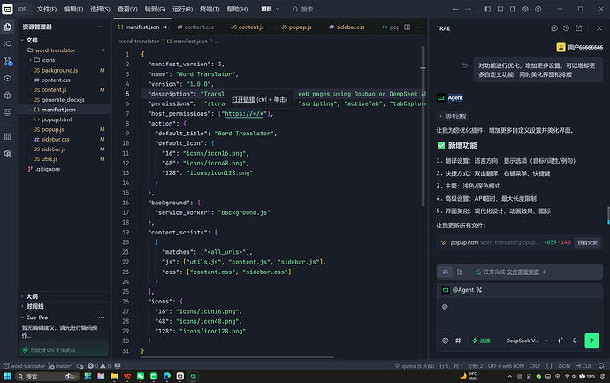This screenshot has width=610, height=383.
Task: Click split editor icon in tab bar
Action: click(x=407, y=27)
